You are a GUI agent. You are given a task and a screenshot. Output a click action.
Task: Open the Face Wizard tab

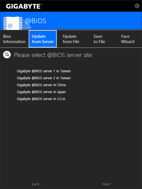(128, 39)
